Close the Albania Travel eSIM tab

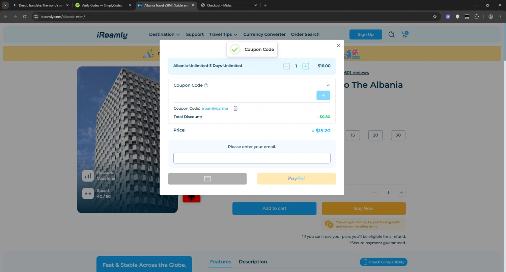[x=193, y=5]
